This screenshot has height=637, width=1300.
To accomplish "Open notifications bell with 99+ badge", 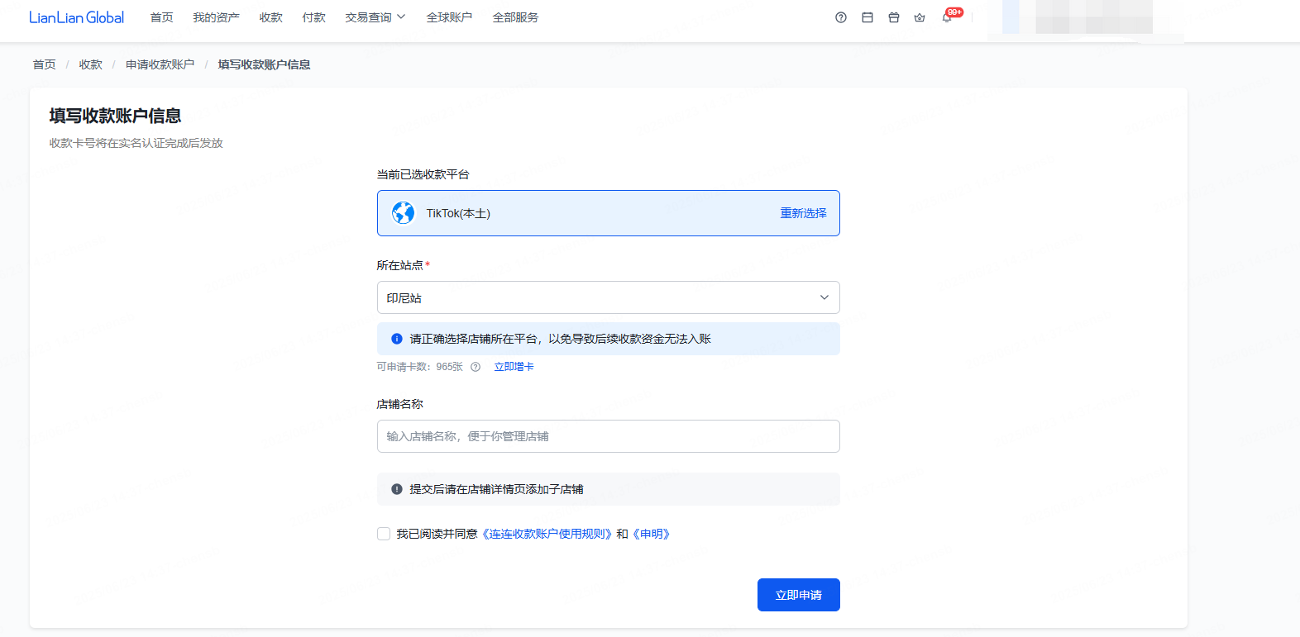I will point(948,17).
